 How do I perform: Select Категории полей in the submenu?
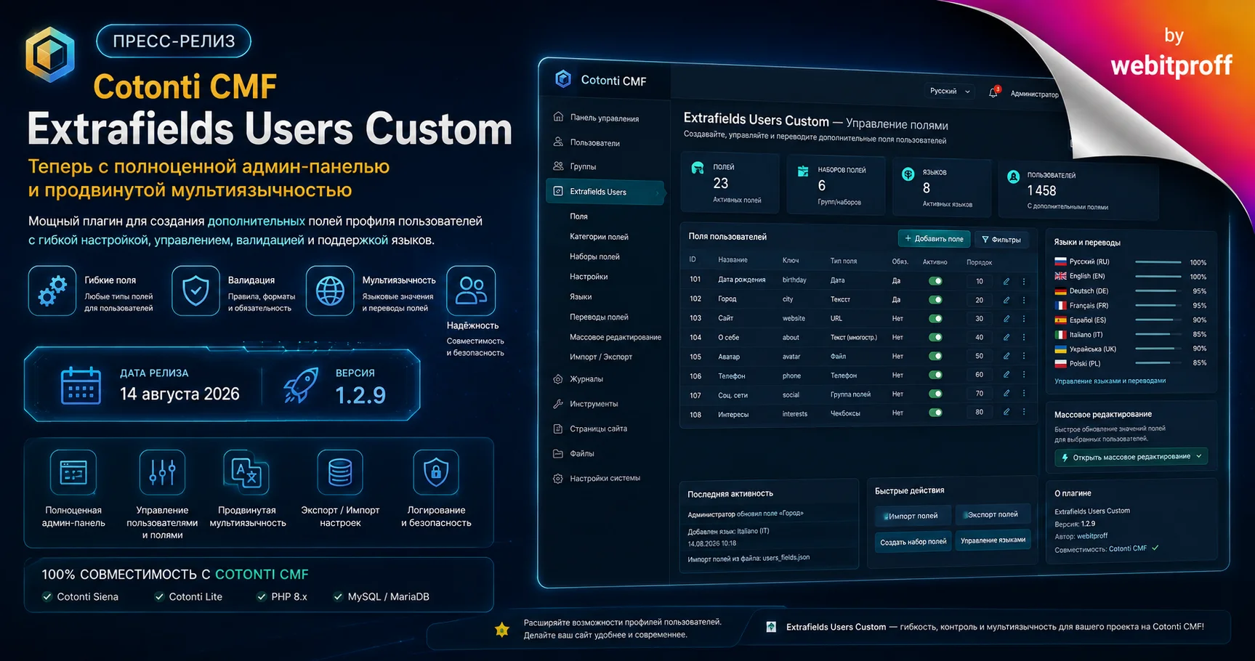pos(599,237)
